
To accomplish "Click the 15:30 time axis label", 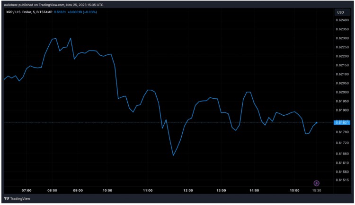I will [317, 190].
